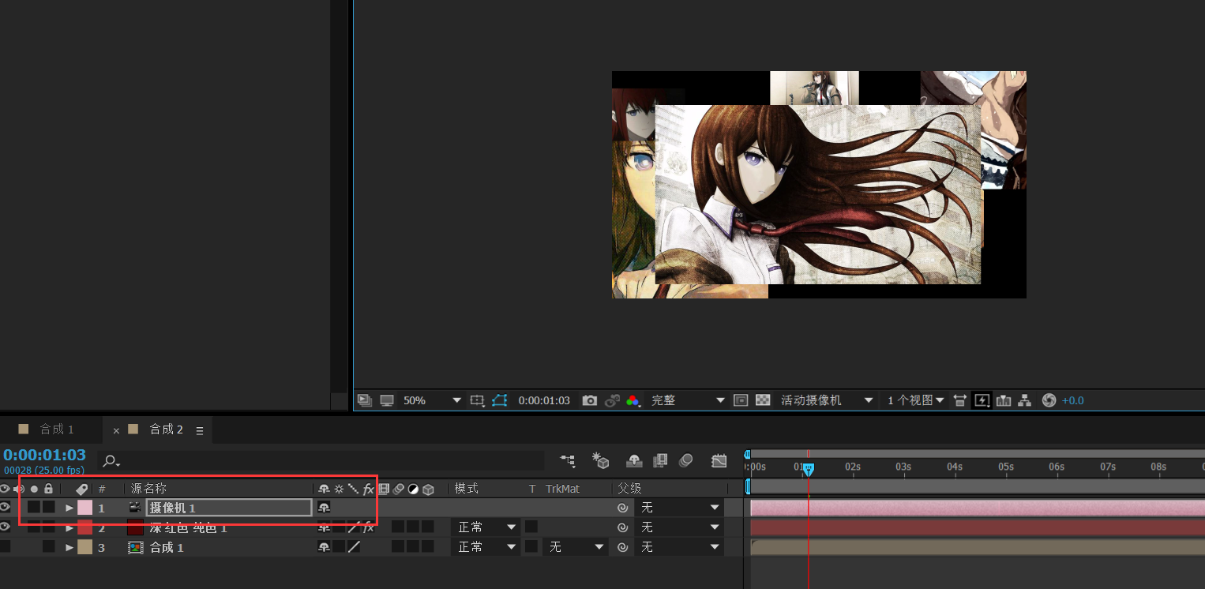Screen dimensions: 1205x589
Task: Expand the 合成 1 layer properties
Action: 69,547
